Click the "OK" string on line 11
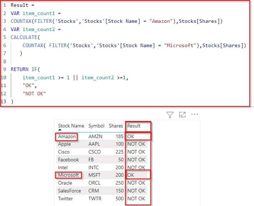The height and width of the screenshot is (206, 254). click(x=28, y=85)
